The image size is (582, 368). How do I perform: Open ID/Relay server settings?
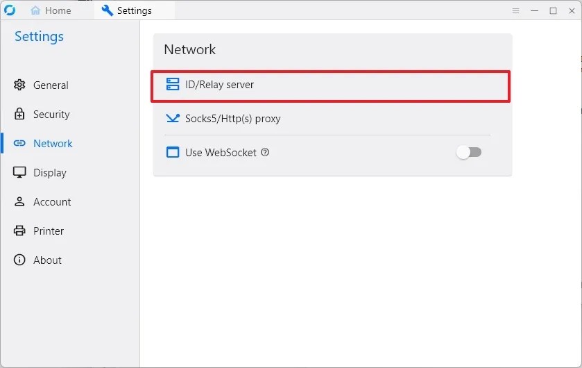point(330,86)
